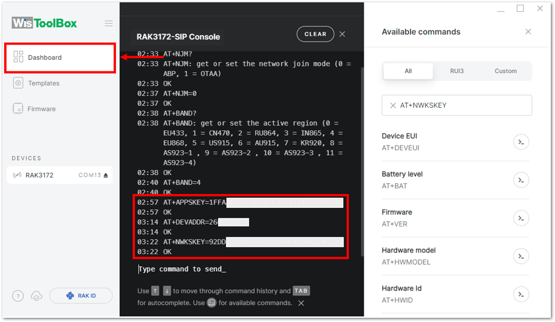Click the DEVICES section label
This screenshot has width=555, height=322.
click(26, 158)
